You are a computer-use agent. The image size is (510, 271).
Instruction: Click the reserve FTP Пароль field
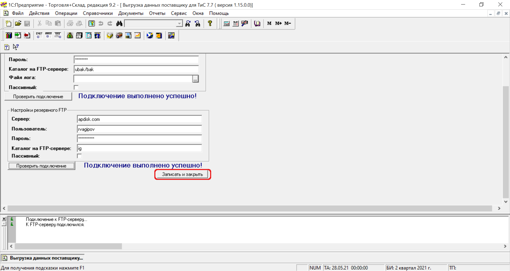click(139, 138)
